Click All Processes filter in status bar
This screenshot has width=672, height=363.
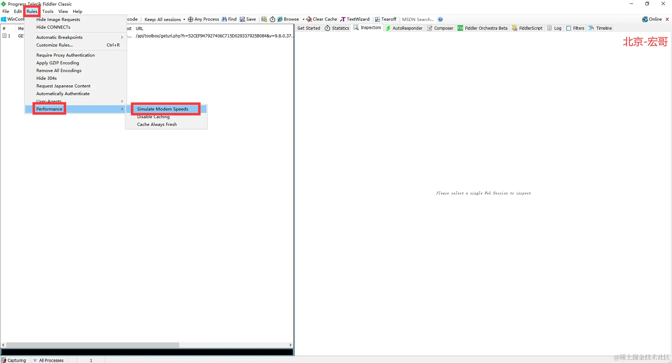pos(48,360)
